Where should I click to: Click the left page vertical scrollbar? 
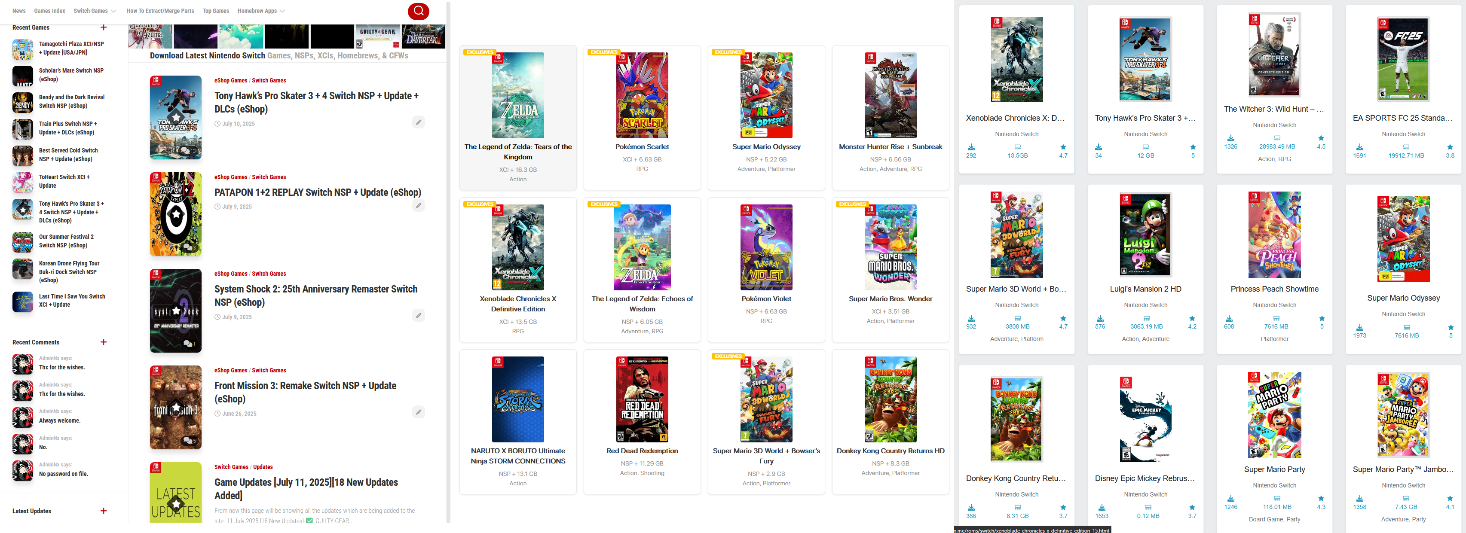coord(448,262)
